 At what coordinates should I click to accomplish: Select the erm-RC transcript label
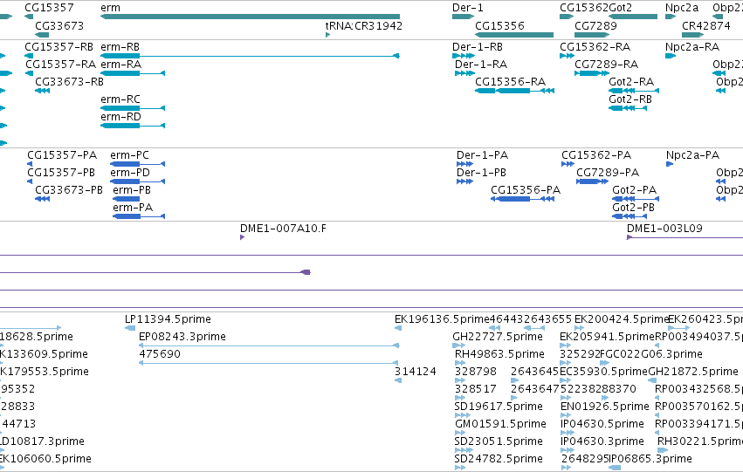(120, 99)
